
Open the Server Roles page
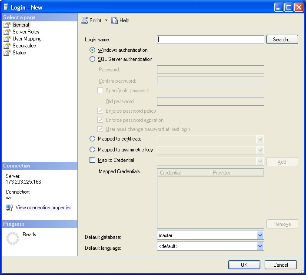[x=26, y=32]
